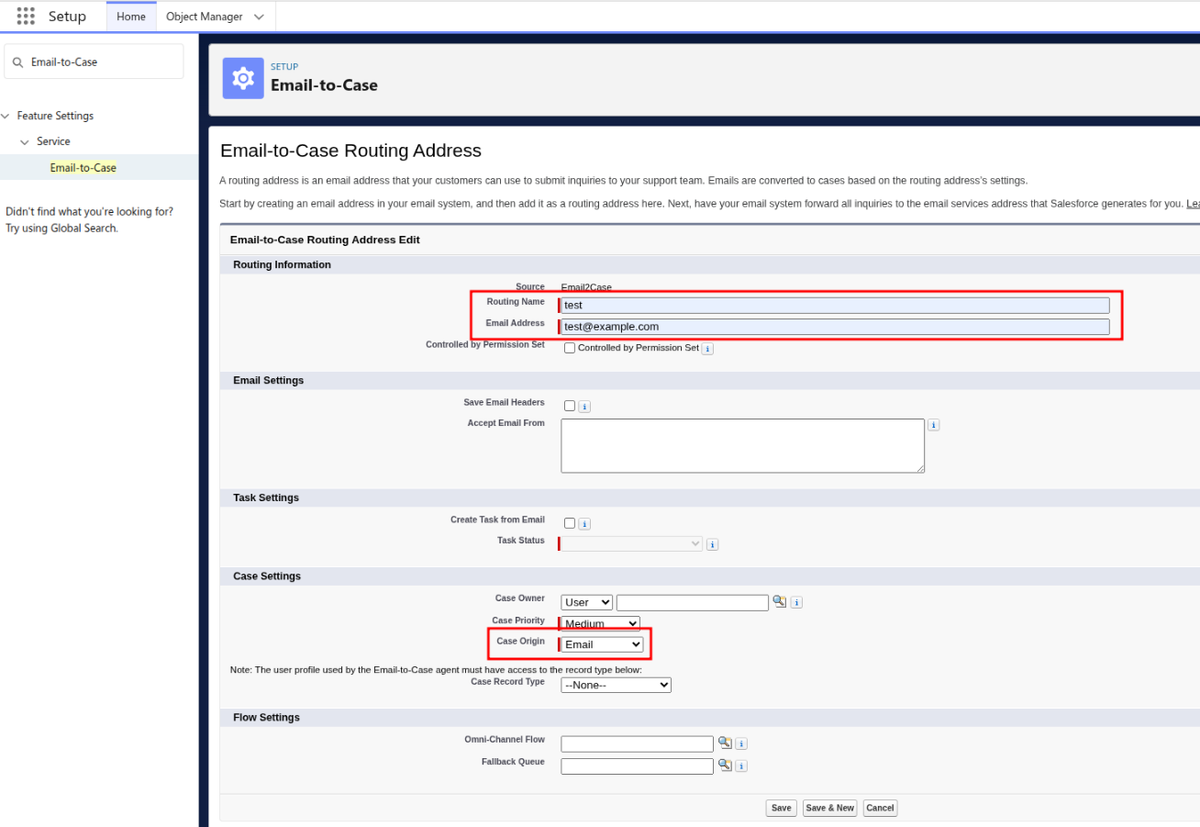Tick the Save Email Headers checkbox
Screen dimensions: 1200x827
[x=570, y=406]
